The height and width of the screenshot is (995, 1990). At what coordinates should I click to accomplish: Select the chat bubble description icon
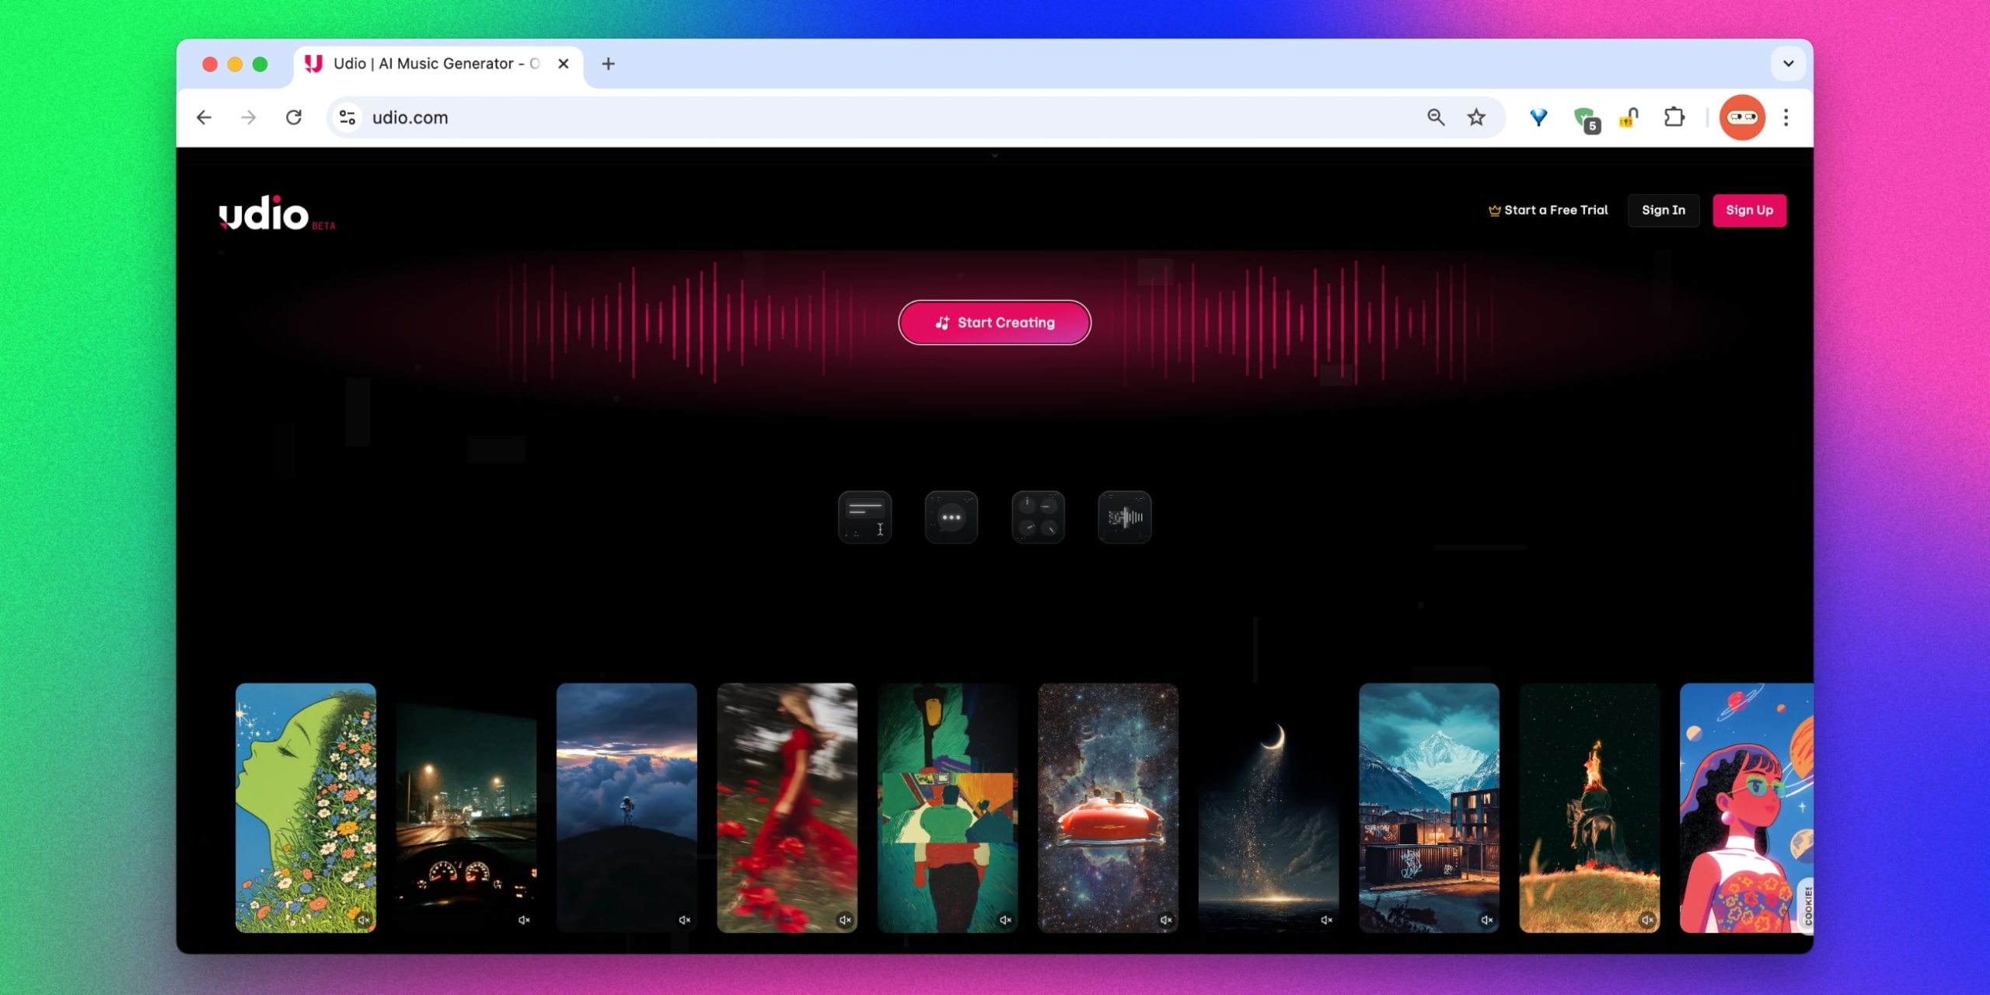coord(951,516)
